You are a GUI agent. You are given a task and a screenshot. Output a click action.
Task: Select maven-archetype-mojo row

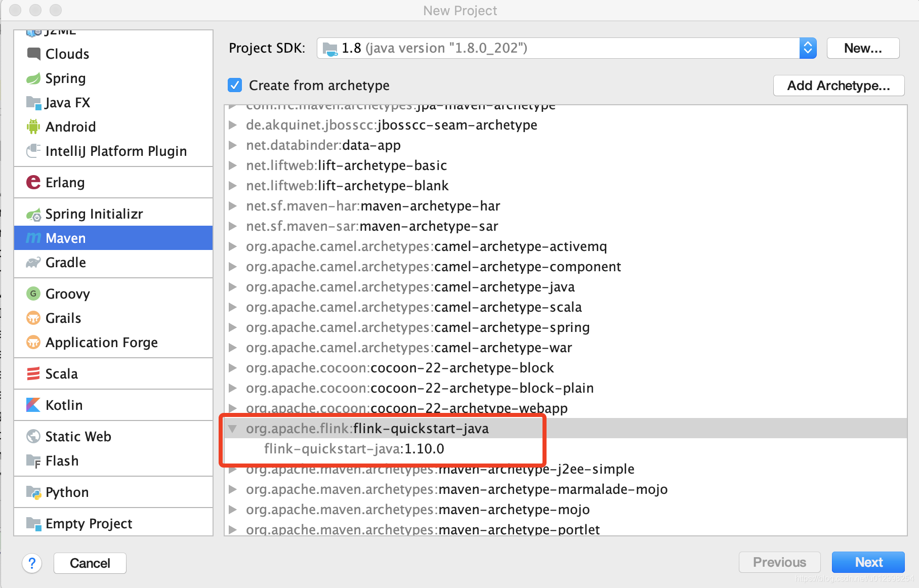coord(566,510)
